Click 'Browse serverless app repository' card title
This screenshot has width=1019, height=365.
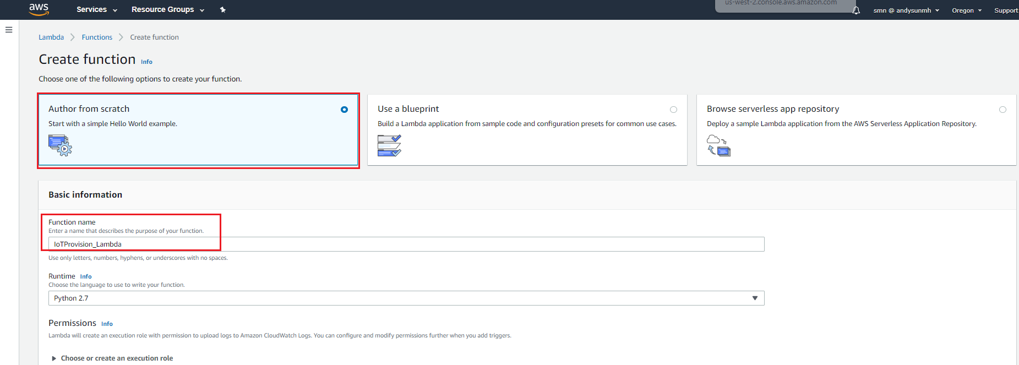pos(773,109)
